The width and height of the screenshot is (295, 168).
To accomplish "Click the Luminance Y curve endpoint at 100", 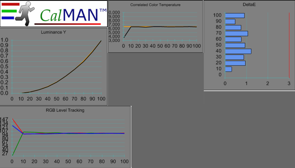I will click(x=101, y=41).
